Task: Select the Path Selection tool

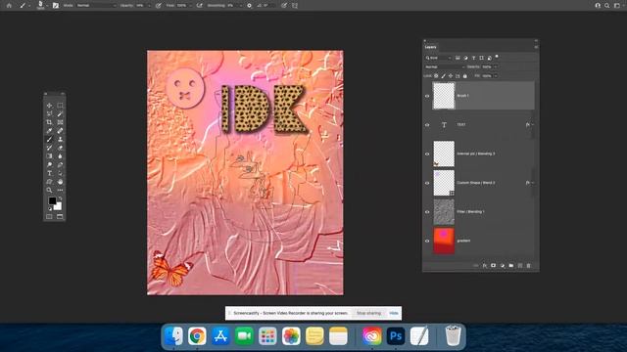Action: click(60, 173)
